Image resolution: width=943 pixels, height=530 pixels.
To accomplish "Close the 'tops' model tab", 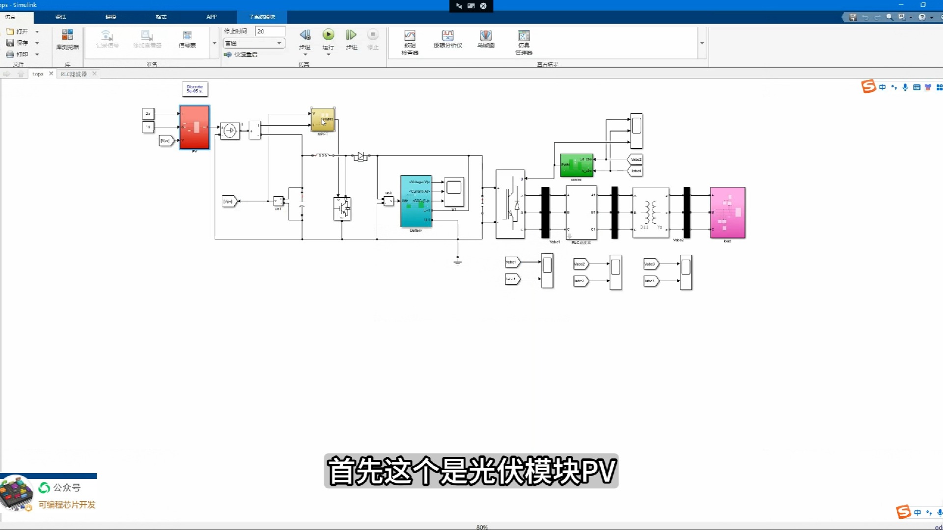I will coord(51,74).
